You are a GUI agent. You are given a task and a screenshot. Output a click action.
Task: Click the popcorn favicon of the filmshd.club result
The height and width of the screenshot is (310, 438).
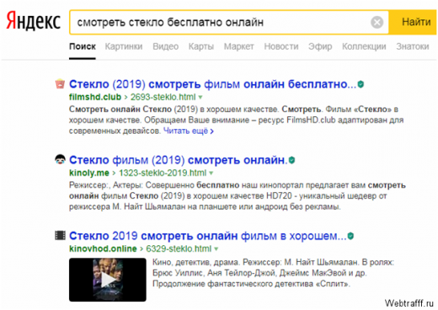coord(60,83)
